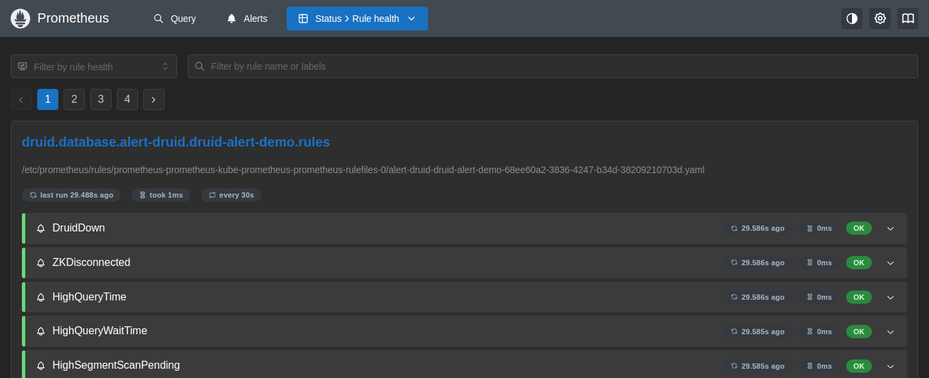Screen dimensions: 929x378
Task: Open the Filter by rule health dropdown
Action: click(x=94, y=66)
